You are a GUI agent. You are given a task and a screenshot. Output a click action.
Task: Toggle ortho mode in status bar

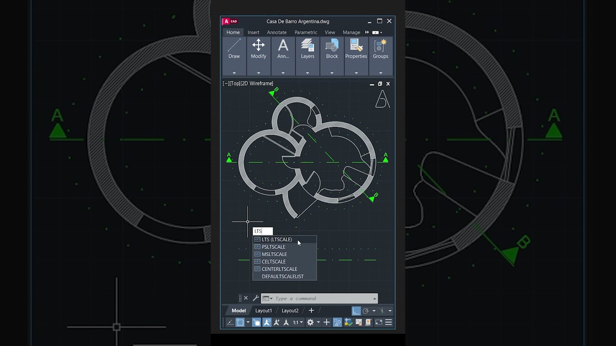coord(356,310)
